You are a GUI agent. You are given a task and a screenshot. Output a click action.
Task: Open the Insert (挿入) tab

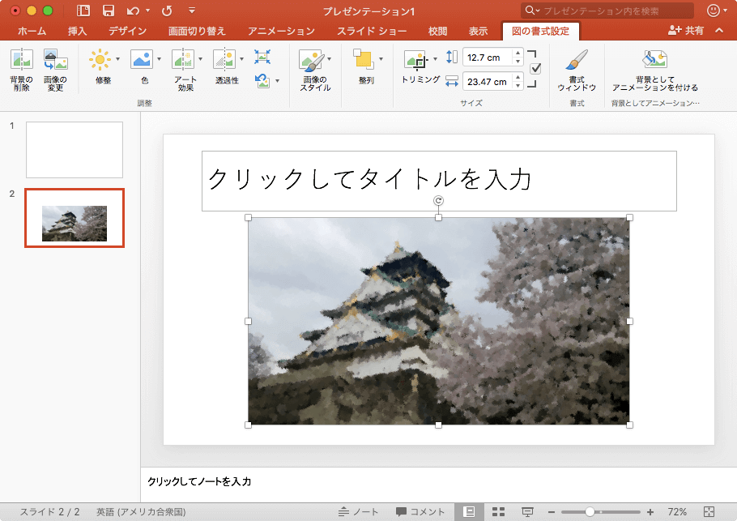(78, 32)
